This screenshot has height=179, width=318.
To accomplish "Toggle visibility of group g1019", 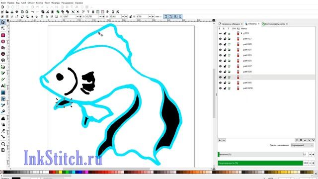I will pyautogui.click(x=220, y=33).
